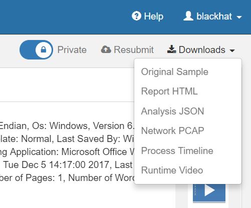The image size is (251, 208).
Task: Choose Report HTML download option
Action: 169,91
